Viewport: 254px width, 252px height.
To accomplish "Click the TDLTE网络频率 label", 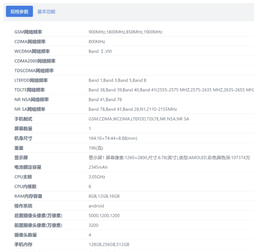I will pyautogui.click(x=29, y=90).
